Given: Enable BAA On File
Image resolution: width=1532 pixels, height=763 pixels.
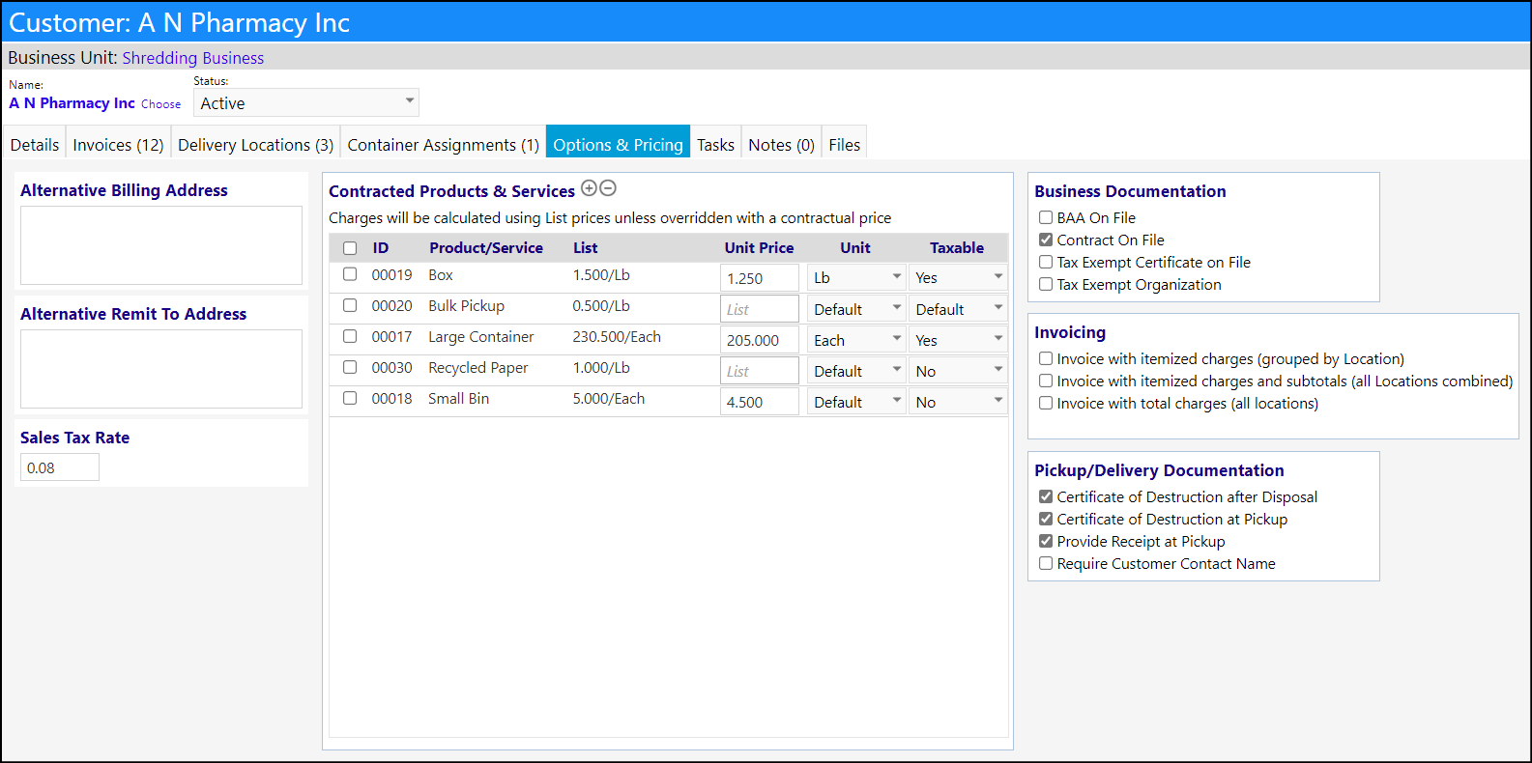Looking at the screenshot, I should click(1046, 217).
